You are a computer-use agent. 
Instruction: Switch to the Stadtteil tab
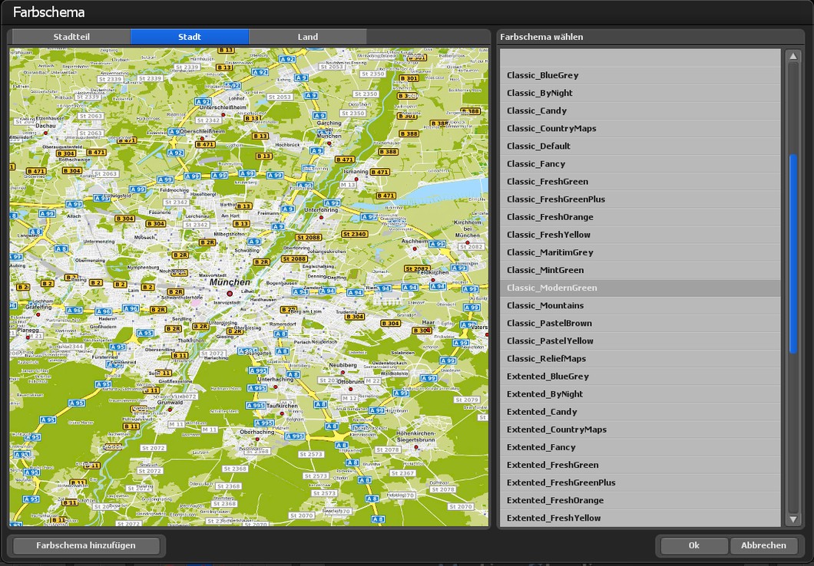coord(71,37)
